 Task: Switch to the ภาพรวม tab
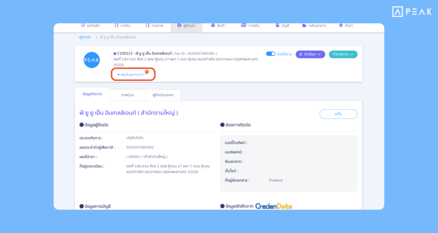click(127, 95)
